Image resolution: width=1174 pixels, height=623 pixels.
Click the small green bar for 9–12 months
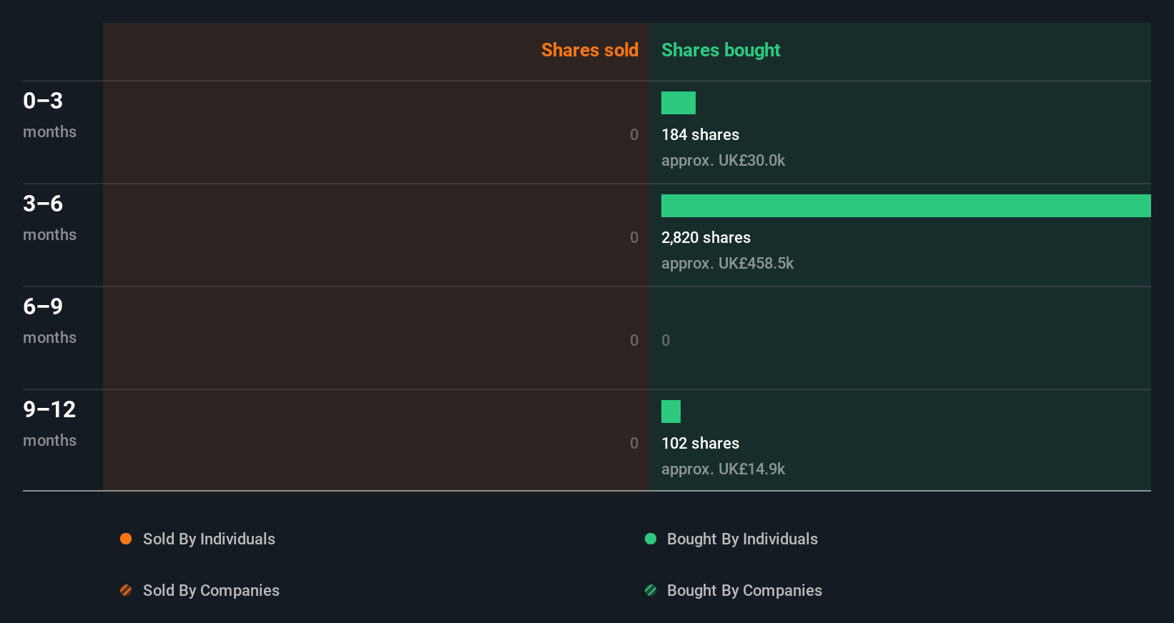(671, 412)
